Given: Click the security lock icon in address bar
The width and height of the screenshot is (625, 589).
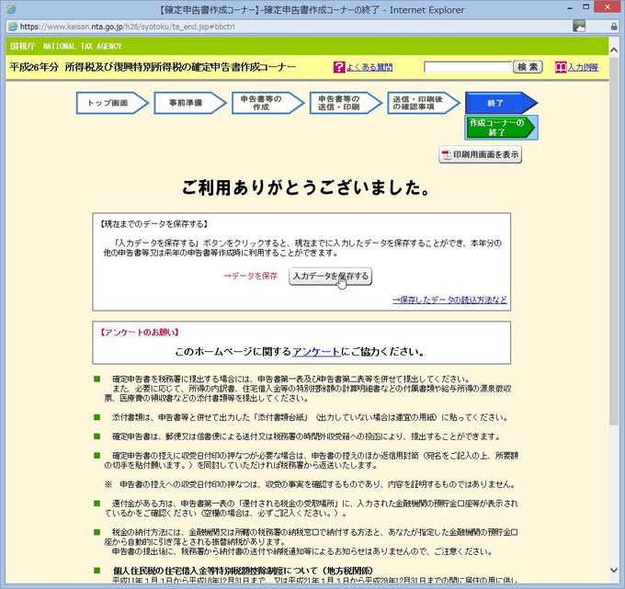Looking at the screenshot, I should [614, 27].
